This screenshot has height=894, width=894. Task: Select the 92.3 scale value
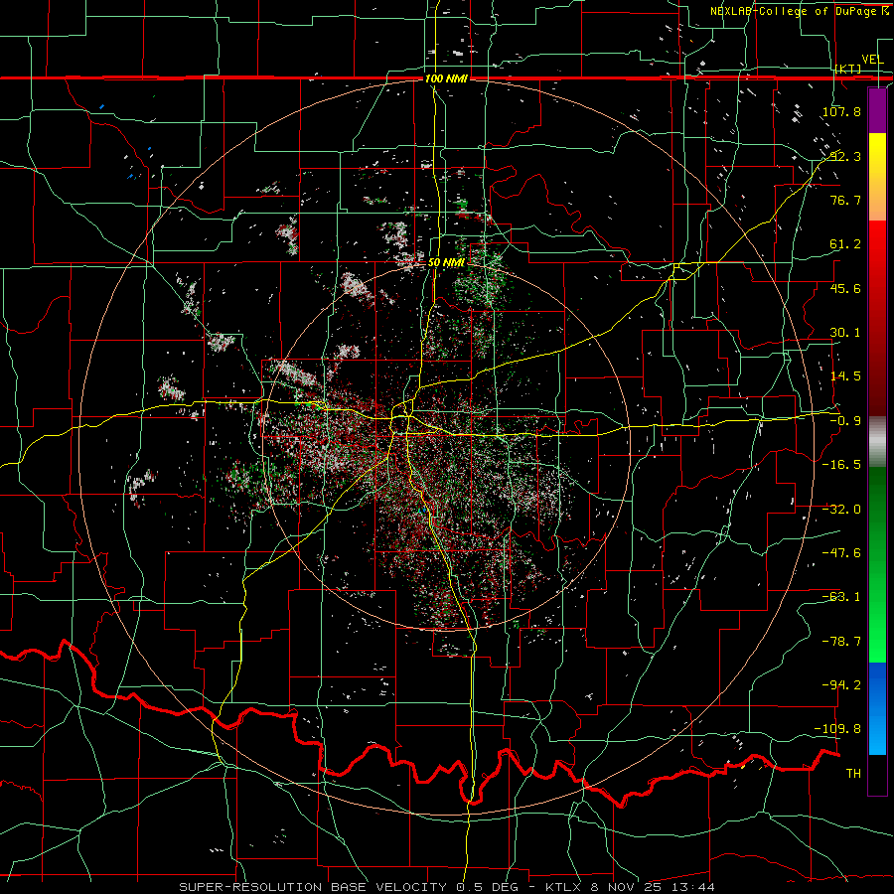pos(844,156)
